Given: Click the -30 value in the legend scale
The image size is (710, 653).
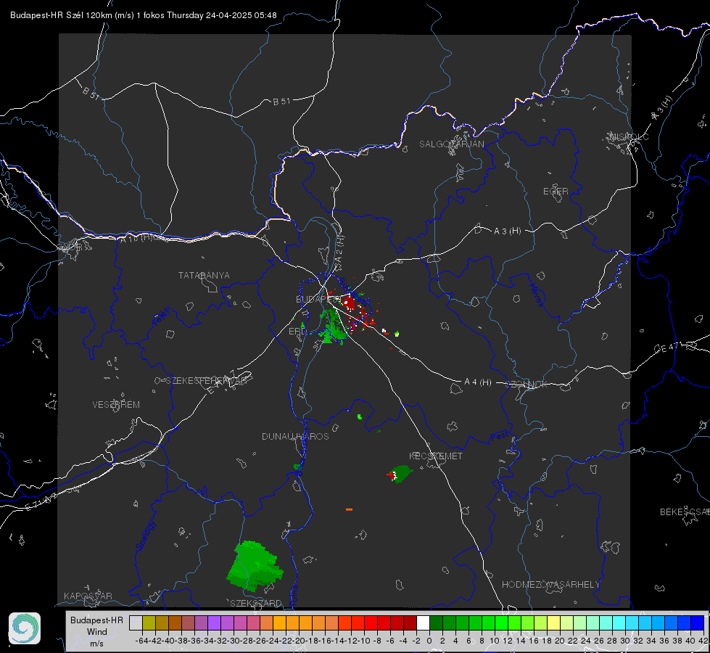Looking at the screenshot, I should [234, 641].
